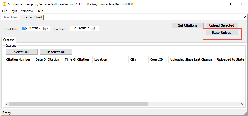Click the Sundance sun application icon
The image size is (248, 116).
5,4
